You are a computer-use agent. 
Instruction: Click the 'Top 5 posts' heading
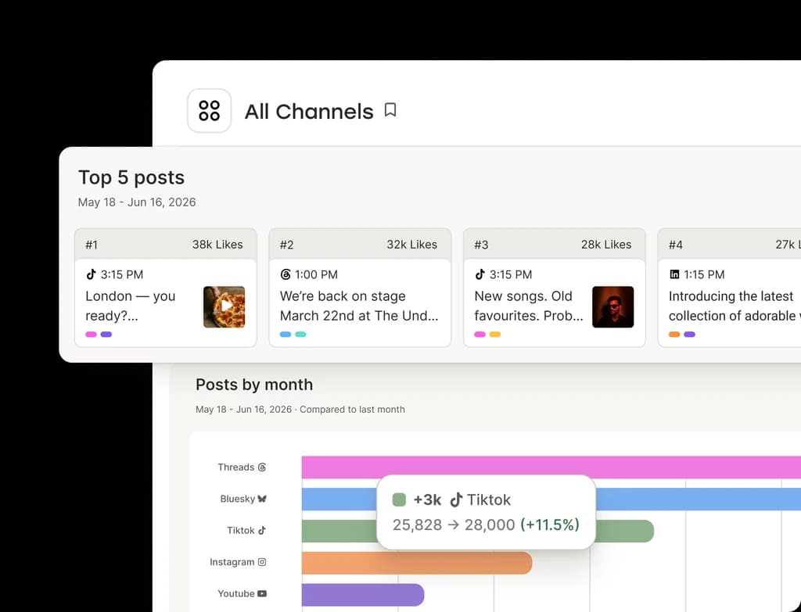(131, 177)
